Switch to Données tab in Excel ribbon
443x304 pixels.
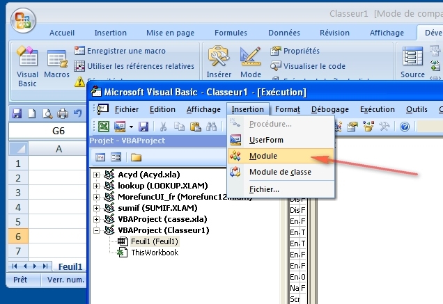pyautogui.click(x=284, y=33)
